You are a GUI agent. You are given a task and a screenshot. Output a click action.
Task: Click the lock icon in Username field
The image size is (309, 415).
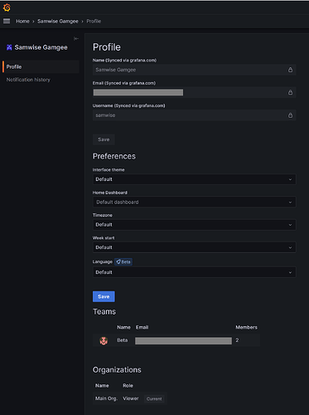pyautogui.click(x=290, y=115)
